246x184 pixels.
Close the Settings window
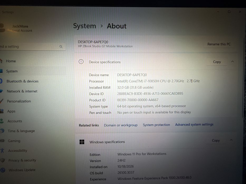[240, 12]
